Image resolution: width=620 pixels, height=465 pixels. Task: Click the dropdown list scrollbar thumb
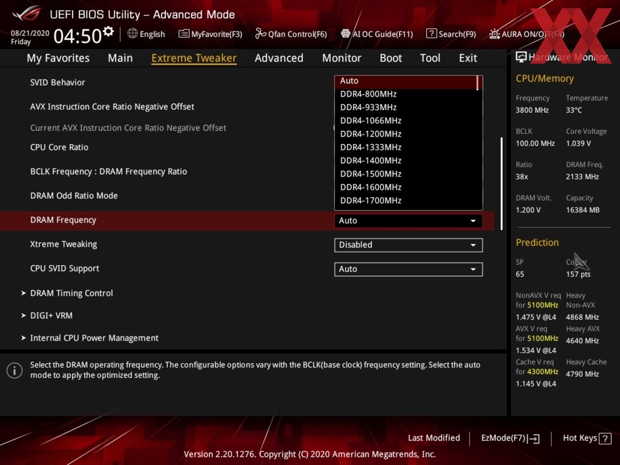477,83
